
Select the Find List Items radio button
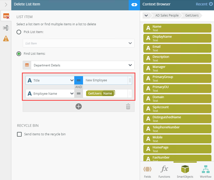tap(19, 54)
